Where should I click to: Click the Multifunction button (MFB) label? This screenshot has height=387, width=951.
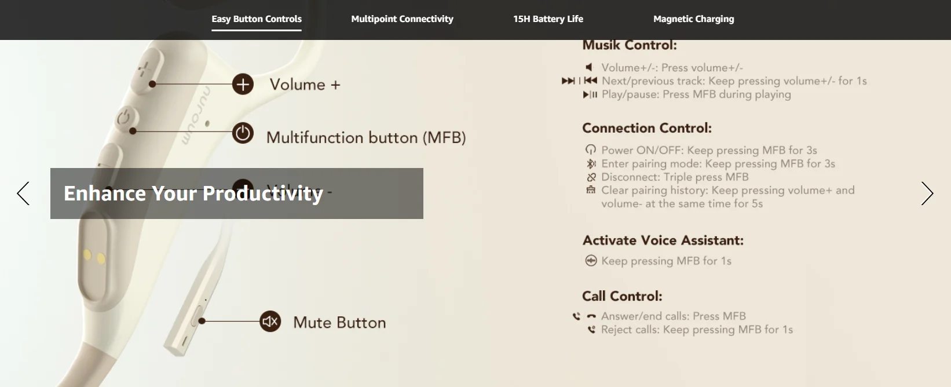pyautogui.click(x=366, y=138)
